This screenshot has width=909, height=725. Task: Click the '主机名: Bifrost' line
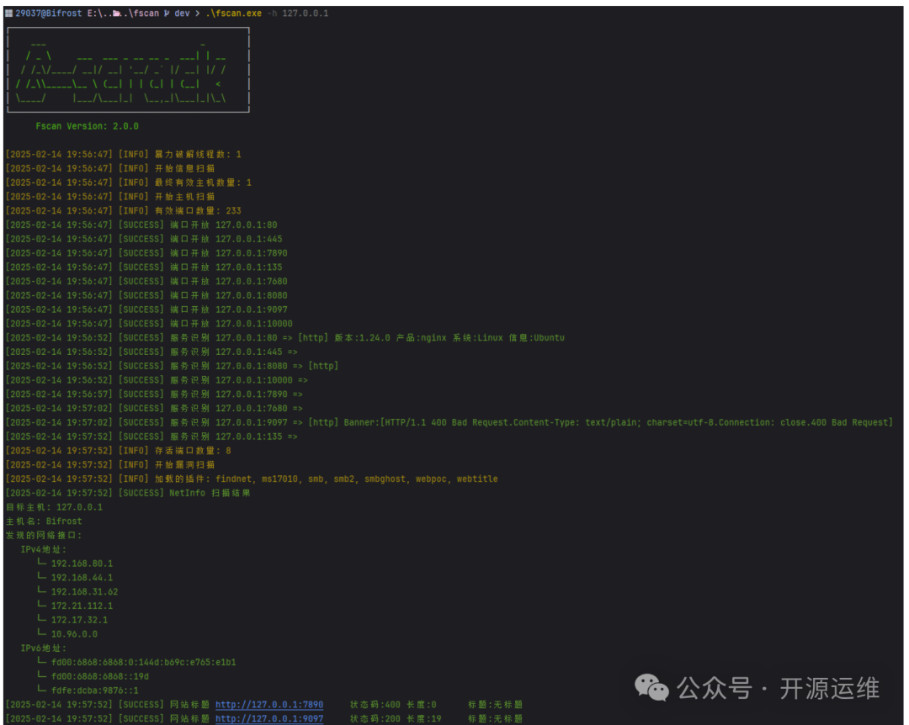coord(44,521)
